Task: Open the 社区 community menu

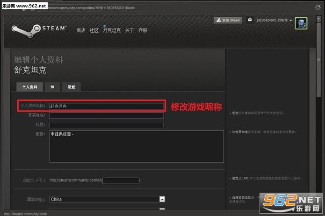Action: [94, 30]
